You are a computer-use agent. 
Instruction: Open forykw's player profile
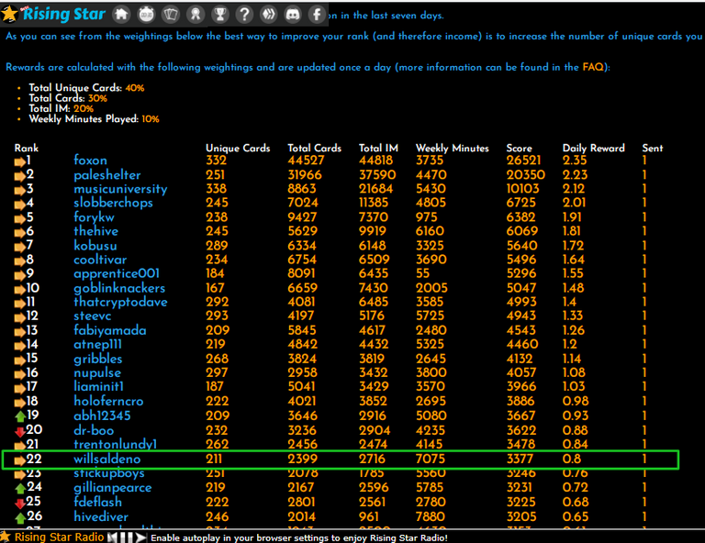(x=94, y=217)
